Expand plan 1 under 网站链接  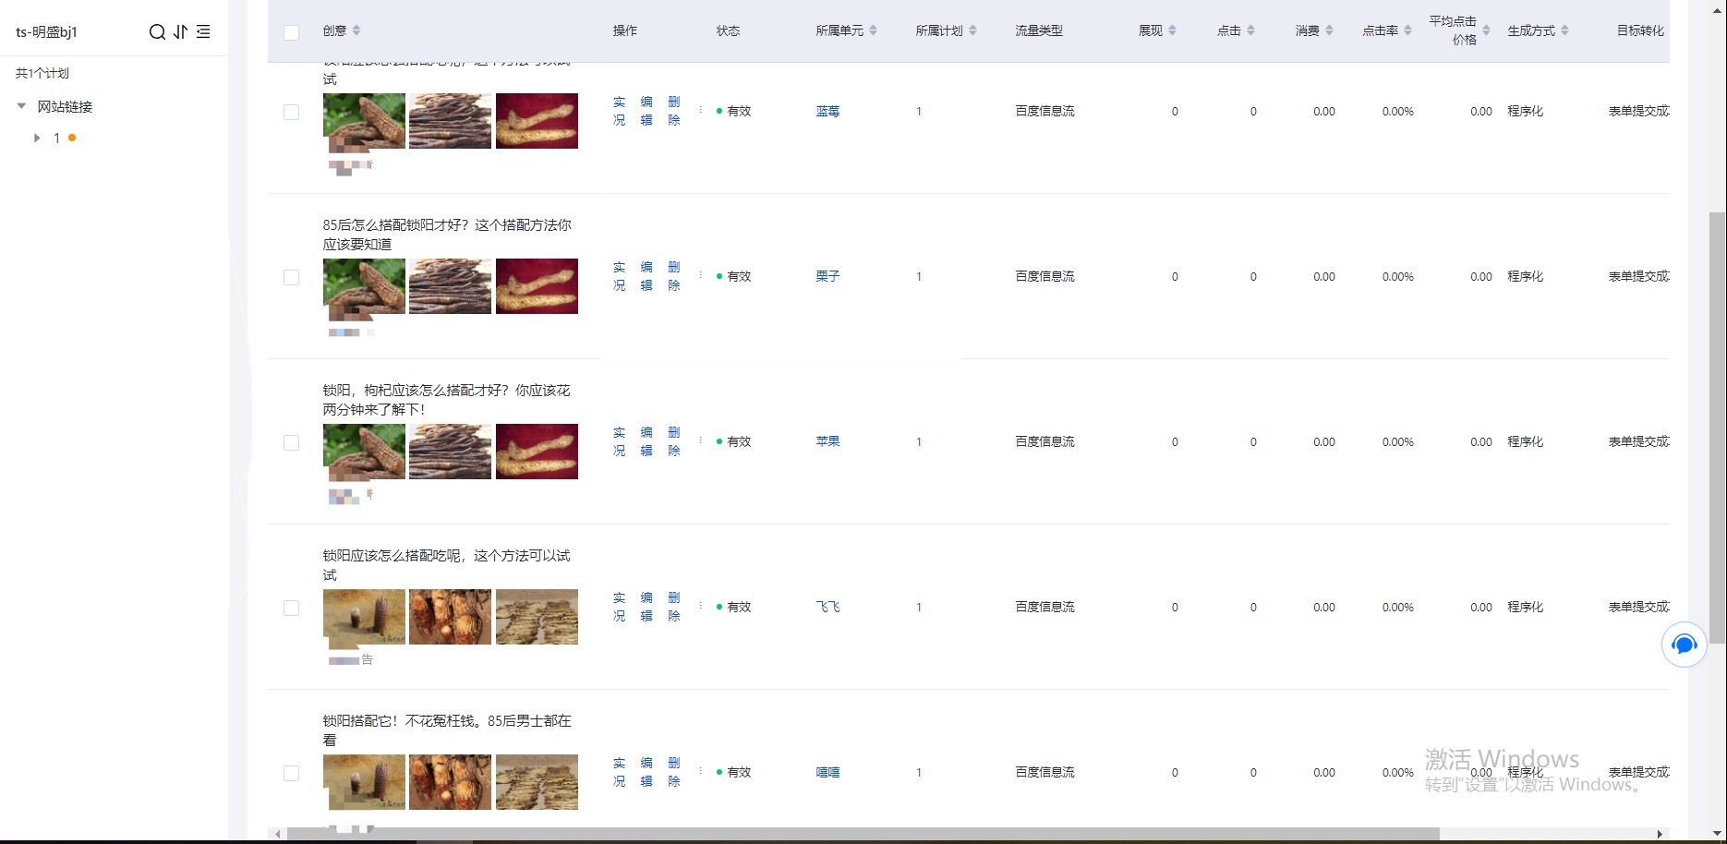37,138
